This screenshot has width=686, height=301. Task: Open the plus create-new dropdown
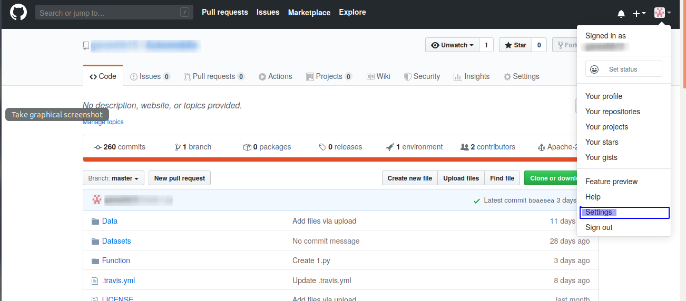(639, 14)
